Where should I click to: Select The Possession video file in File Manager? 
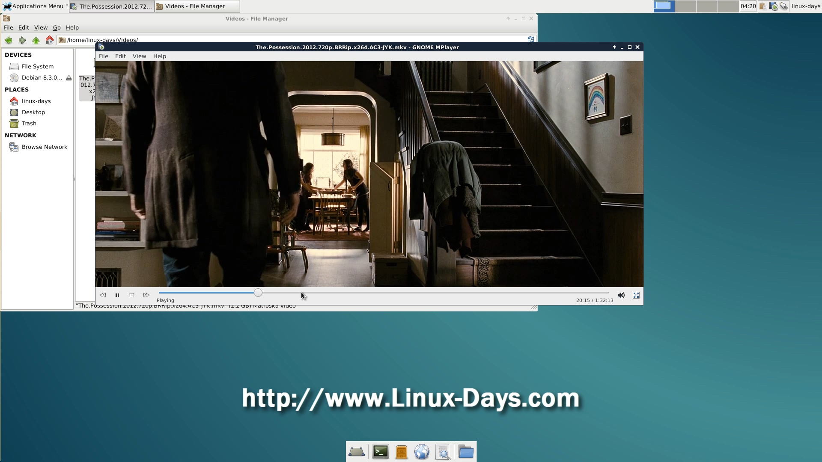click(x=87, y=88)
